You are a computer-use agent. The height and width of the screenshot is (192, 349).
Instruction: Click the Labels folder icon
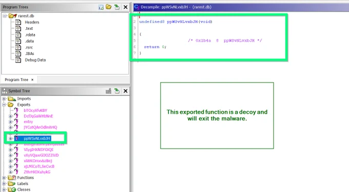click(x=12, y=184)
